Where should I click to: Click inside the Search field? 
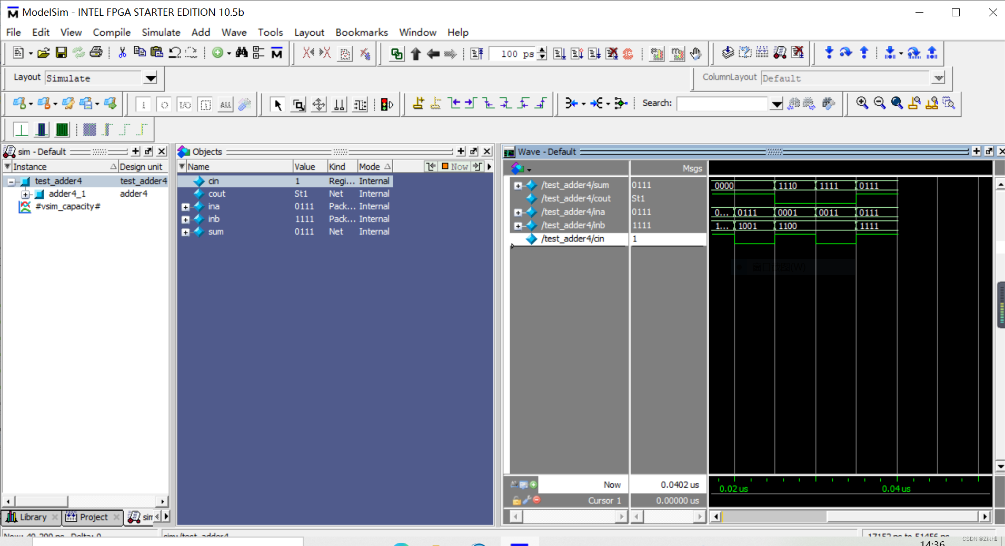(721, 104)
